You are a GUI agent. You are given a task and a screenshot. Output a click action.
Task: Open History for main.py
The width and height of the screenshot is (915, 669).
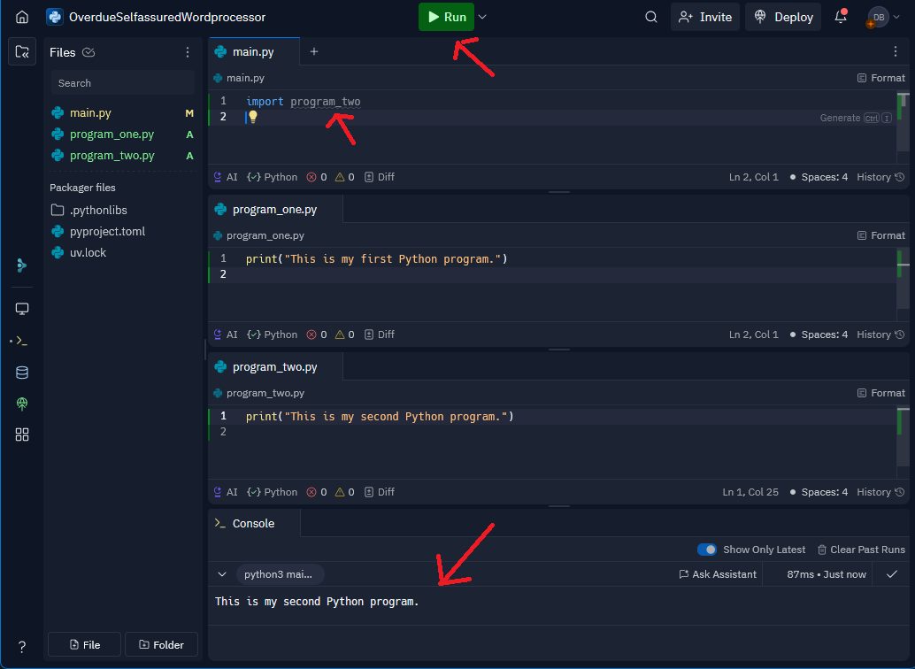[880, 177]
